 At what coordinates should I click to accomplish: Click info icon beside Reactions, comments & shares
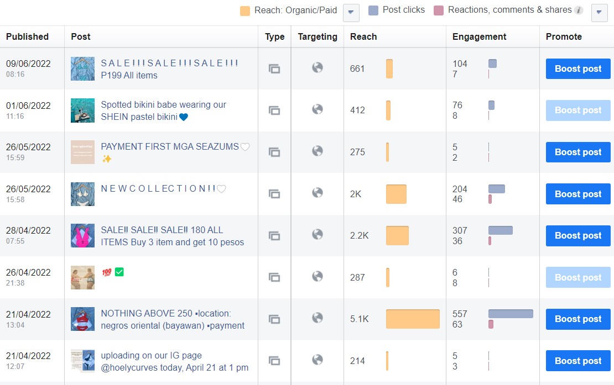[x=579, y=10]
